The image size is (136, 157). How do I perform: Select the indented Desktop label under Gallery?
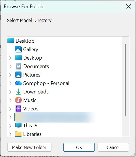pos(33,58)
